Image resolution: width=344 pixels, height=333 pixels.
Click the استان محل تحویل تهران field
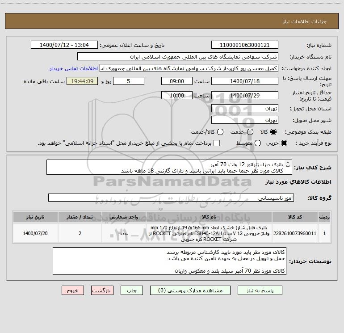[x=245, y=109]
